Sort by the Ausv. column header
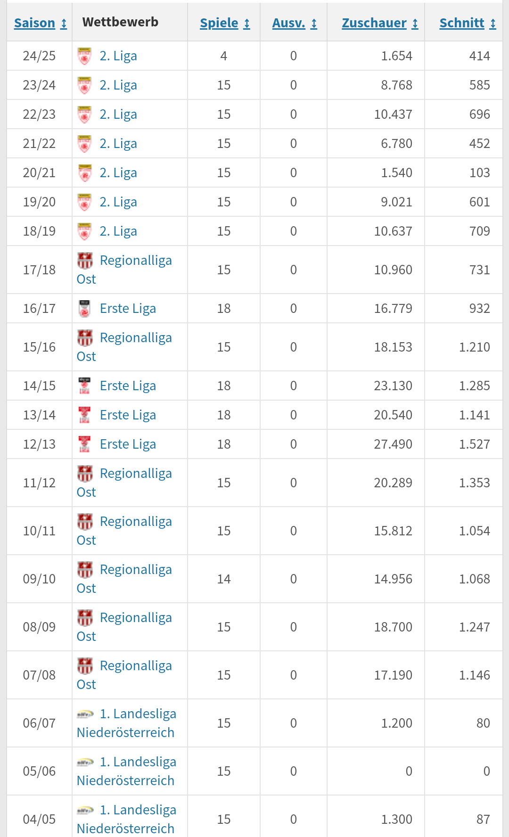Image resolution: width=509 pixels, height=837 pixels. click(x=295, y=23)
